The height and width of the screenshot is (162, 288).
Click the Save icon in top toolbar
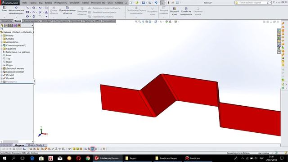click(x=143, y=3)
